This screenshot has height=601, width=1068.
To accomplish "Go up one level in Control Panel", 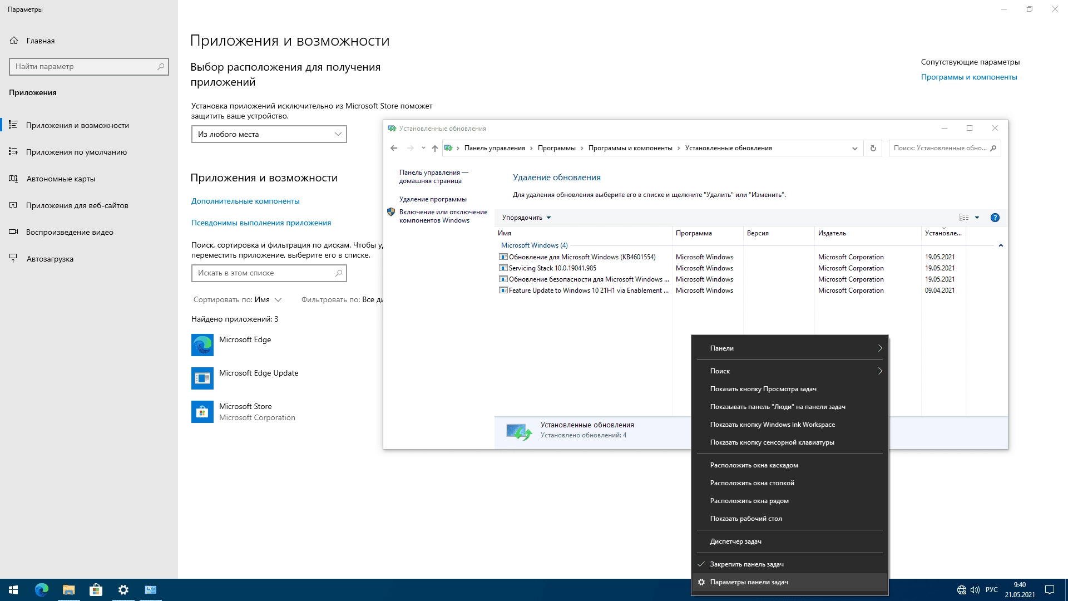I will 435,148.
